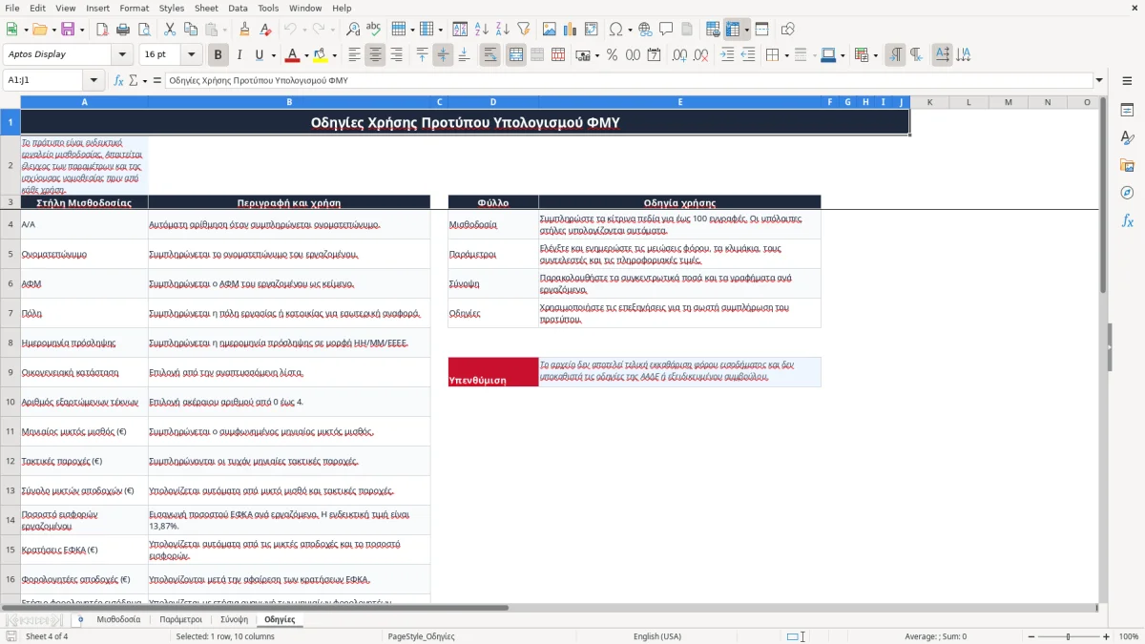Insert an image

click(549, 30)
